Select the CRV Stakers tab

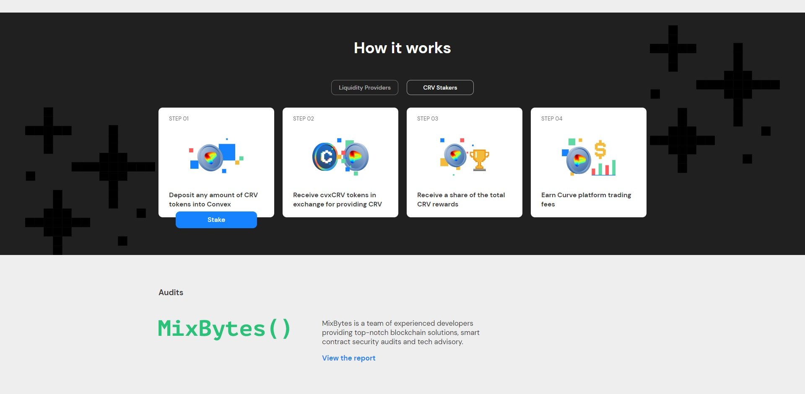[x=440, y=88]
